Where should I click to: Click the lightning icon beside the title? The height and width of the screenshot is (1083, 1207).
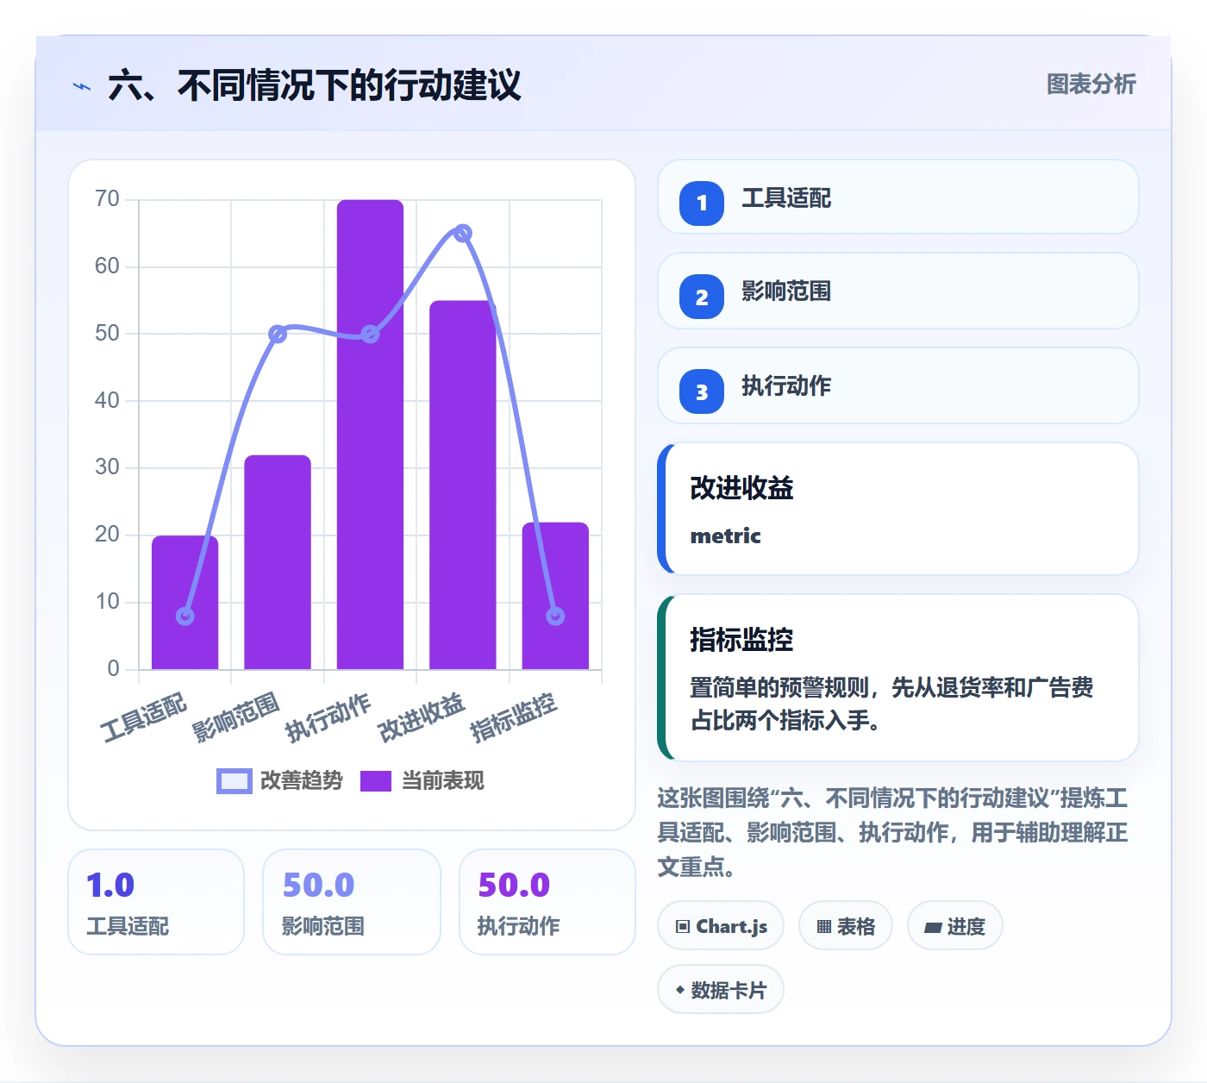point(82,86)
